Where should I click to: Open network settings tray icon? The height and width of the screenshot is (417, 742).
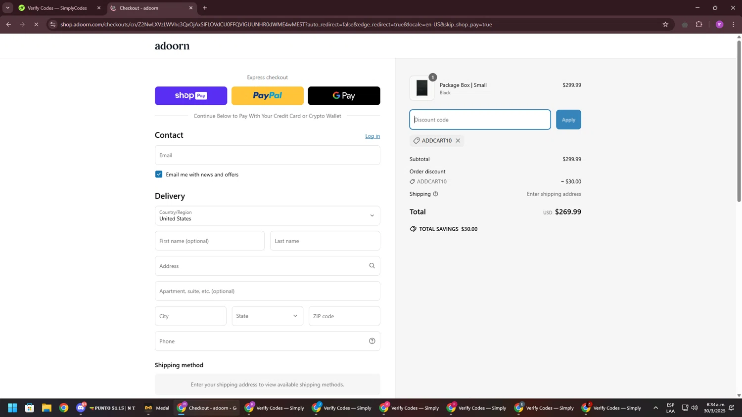tap(685, 408)
